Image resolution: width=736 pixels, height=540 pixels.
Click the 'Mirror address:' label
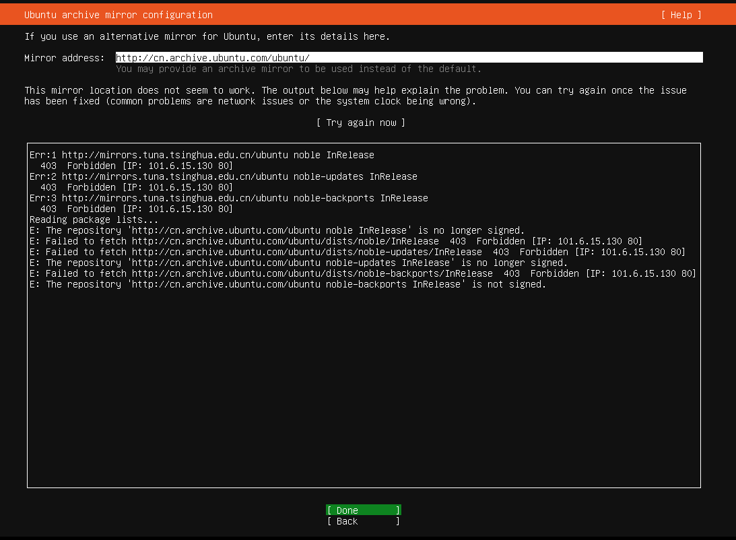click(x=64, y=58)
